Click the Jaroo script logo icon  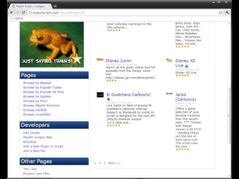point(169,93)
